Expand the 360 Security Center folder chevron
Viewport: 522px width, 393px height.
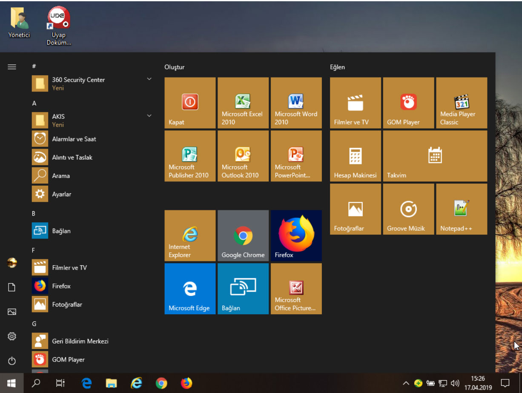(149, 79)
